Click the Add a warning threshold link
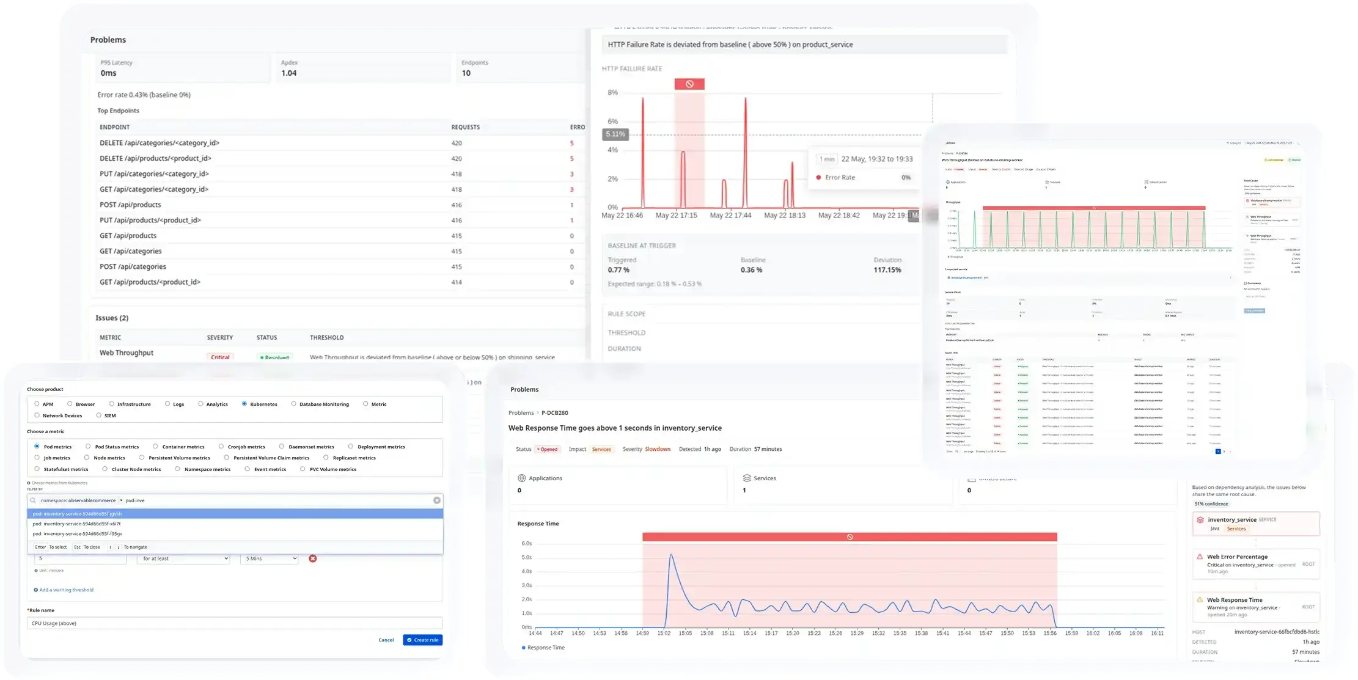Screen dimensions: 1358x680 (67, 590)
